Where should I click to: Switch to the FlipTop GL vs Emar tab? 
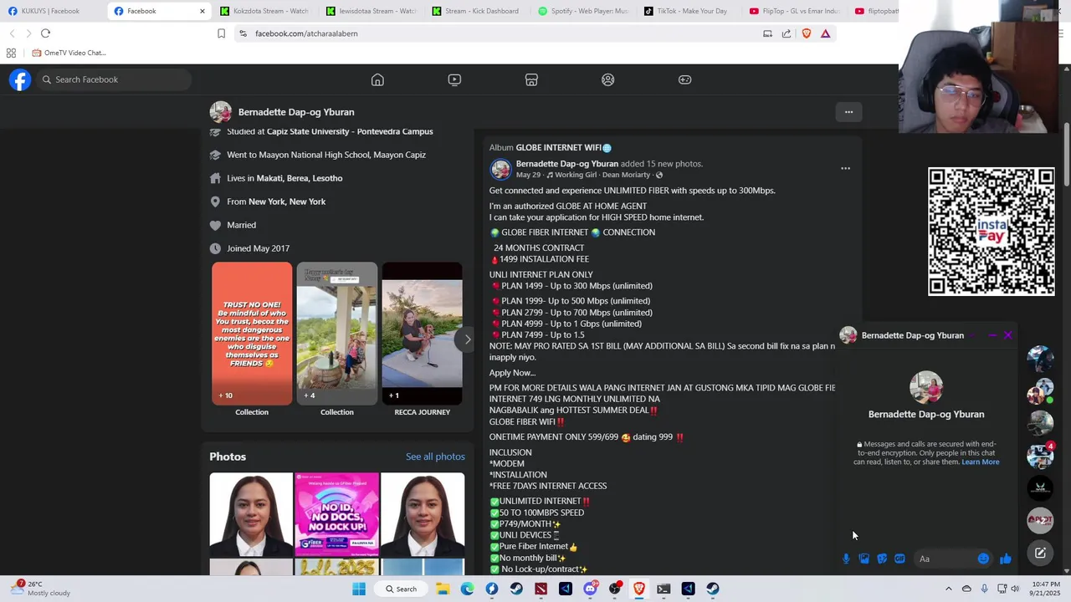pyautogui.click(x=795, y=11)
